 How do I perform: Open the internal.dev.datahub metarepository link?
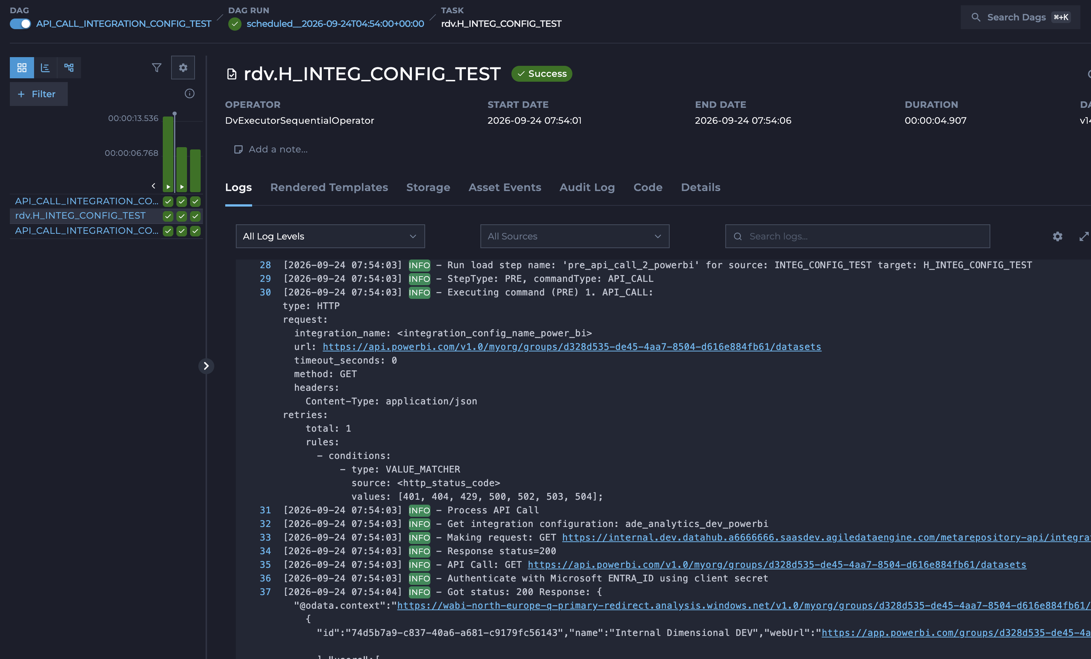(826, 538)
